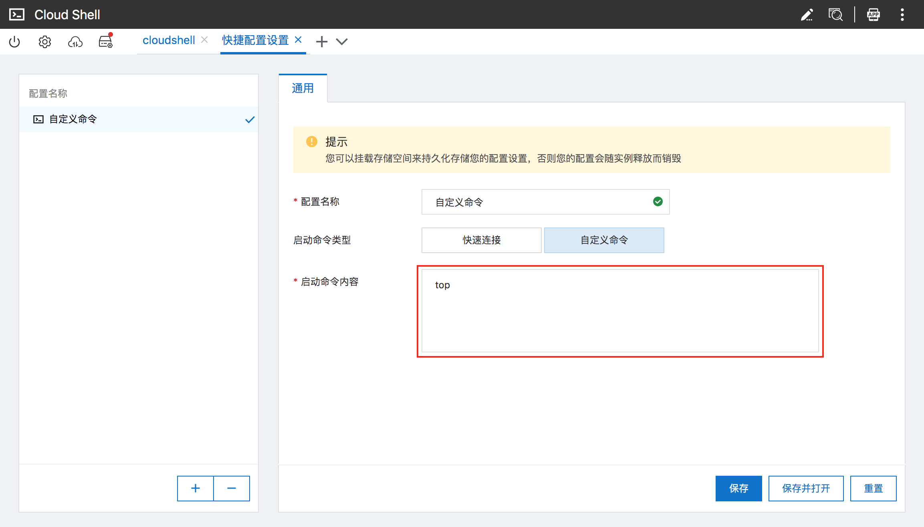Add a new configuration with plus button
The height and width of the screenshot is (527, 924).
[196, 489]
